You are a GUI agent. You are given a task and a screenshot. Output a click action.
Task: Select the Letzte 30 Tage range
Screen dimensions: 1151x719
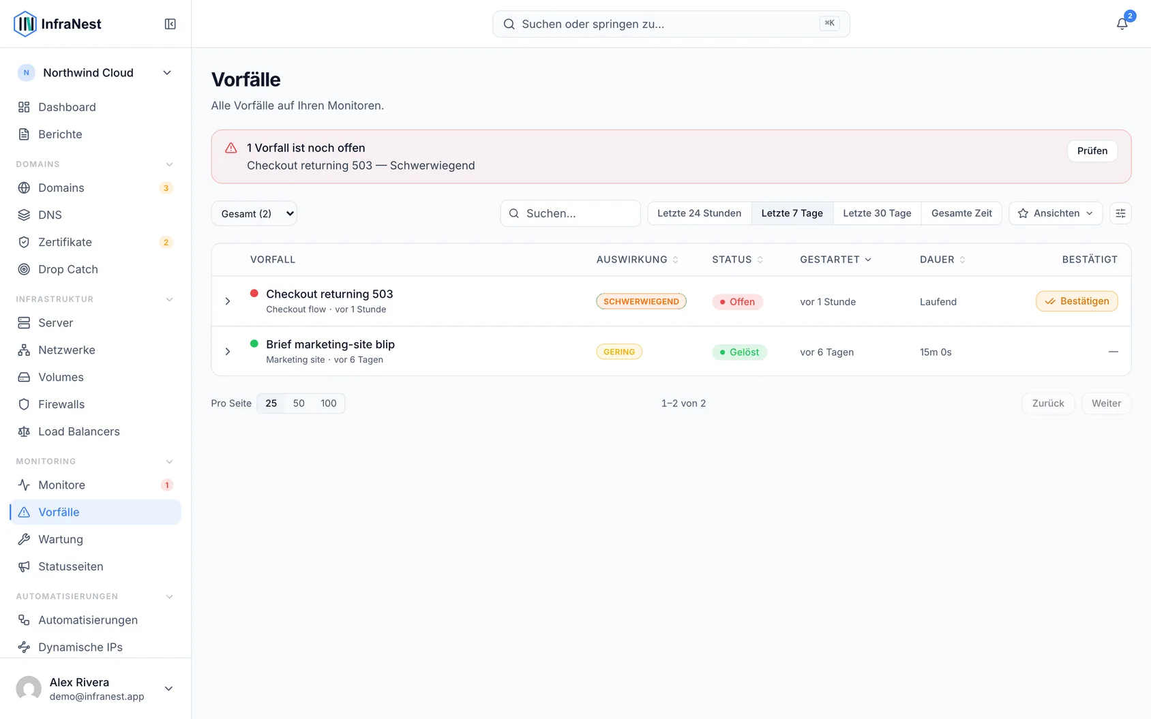[x=877, y=213]
